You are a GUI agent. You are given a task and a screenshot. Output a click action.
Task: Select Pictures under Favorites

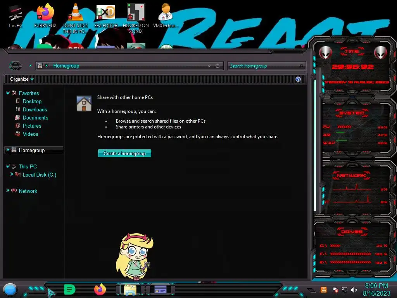click(32, 126)
